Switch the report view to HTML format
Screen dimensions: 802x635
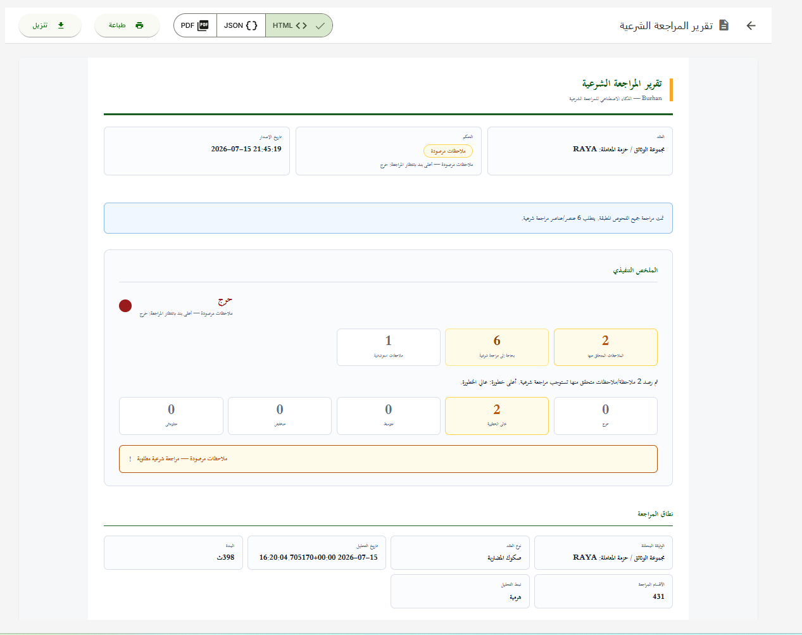[x=299, y=25]
